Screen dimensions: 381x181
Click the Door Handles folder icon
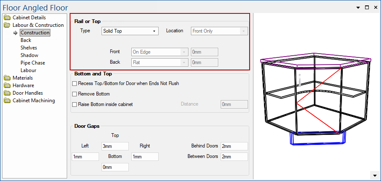click(7, 93)
